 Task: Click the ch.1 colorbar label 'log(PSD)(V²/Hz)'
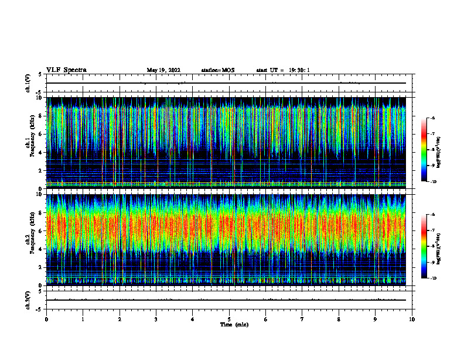click(x=439, y=152)
